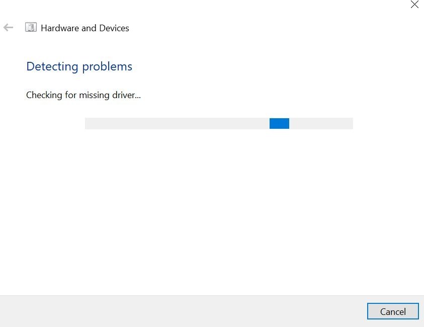Viewport: 424px width, 327px height.
Task: Click the word "and" in the window title
Action: point(89,28)
